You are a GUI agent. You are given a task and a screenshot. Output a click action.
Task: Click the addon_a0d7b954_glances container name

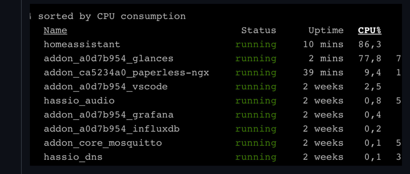tap(108, 59)
